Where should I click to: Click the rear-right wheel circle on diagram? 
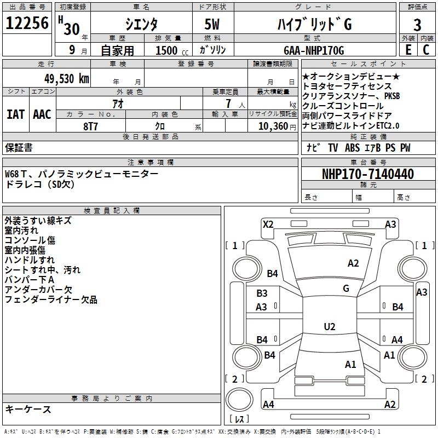point(412,357)
